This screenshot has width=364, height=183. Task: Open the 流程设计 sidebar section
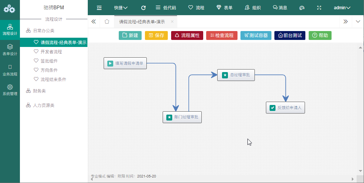[x=10, y=30]
